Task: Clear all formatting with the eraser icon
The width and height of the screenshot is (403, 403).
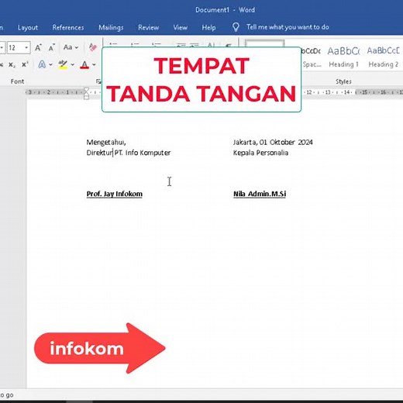Action: click(x=93, y=47)
